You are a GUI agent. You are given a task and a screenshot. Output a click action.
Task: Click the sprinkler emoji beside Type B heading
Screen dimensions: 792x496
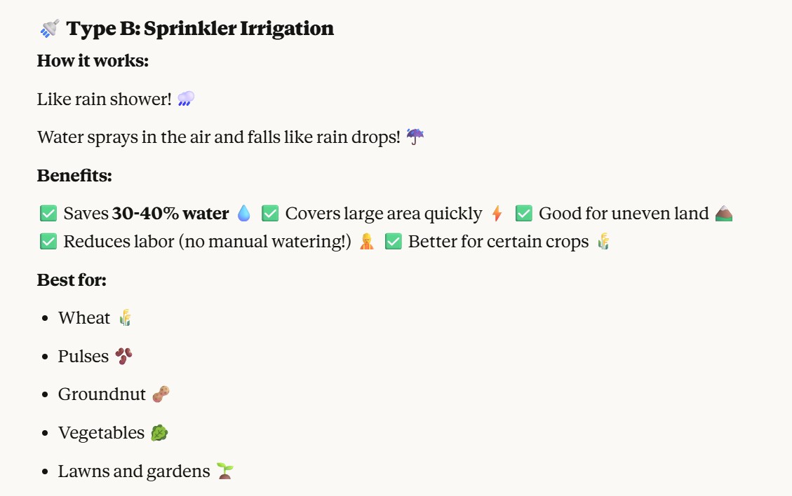(49, 29)
